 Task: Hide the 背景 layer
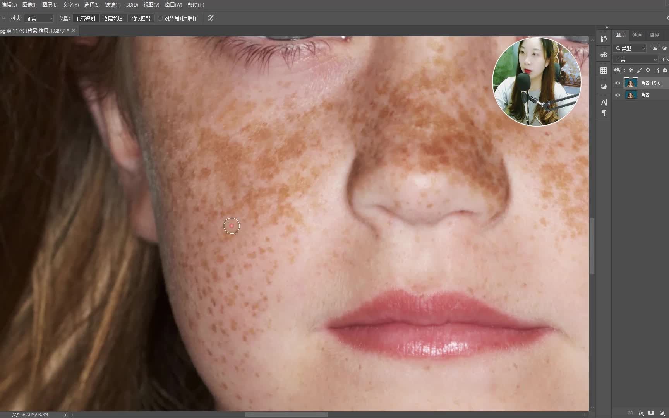pos(618,95)
